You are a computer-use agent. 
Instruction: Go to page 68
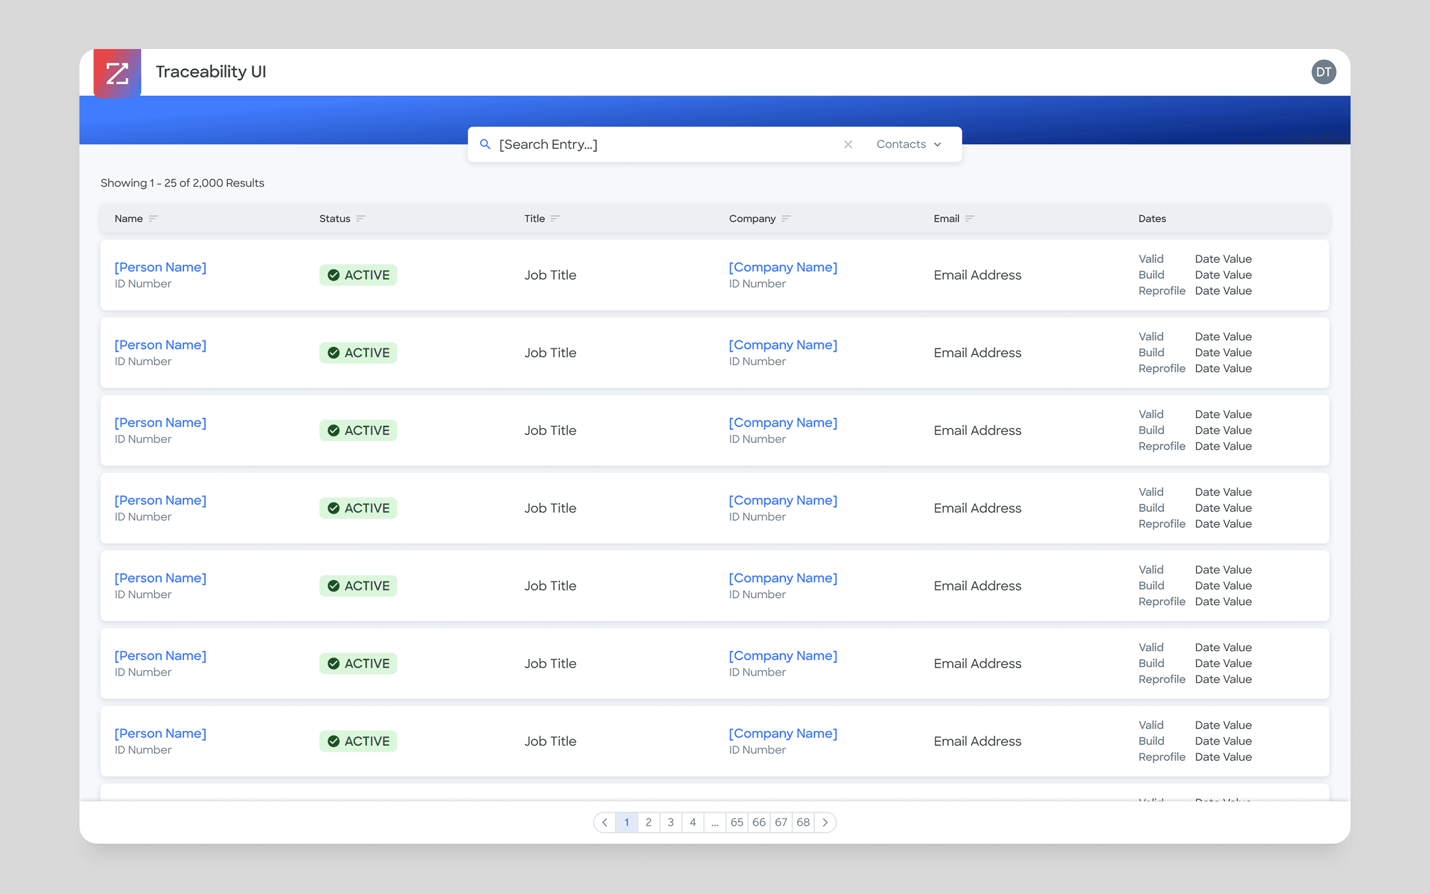click(803, 822)
